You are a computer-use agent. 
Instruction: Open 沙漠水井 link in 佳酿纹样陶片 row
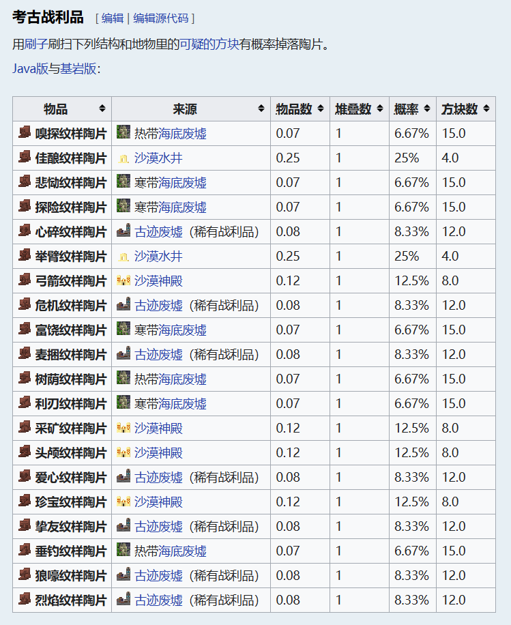158,158
